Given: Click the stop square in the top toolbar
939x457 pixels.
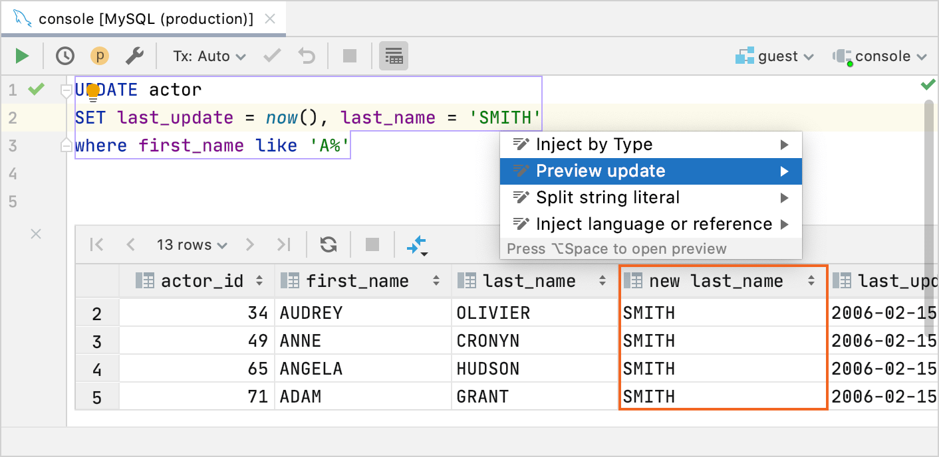Looking at the screenshot, I should pos(350,56).
